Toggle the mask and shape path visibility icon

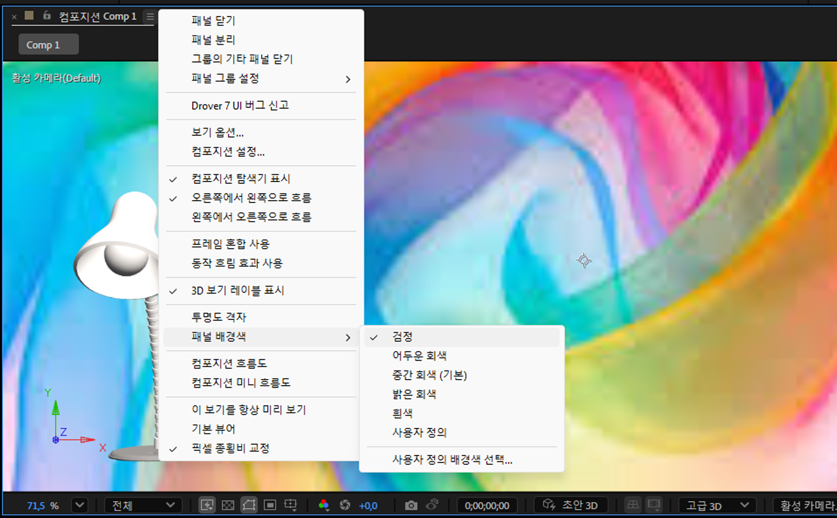[x=249, y=505]
